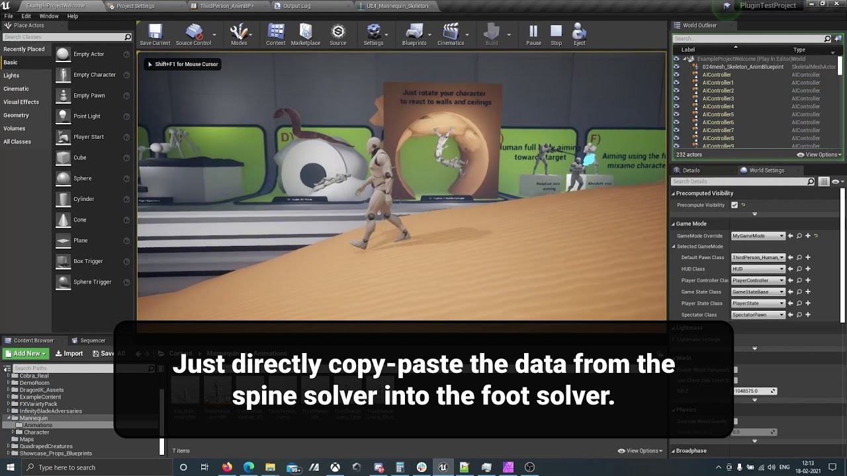Open Microsoft Edge from the taskbar
Image resolution: width=847 pixels, height=476 pixels.
pos(249,467)
